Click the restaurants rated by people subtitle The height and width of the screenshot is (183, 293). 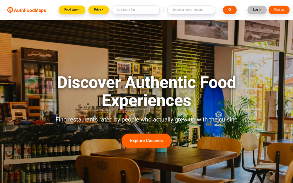(146, 119)
